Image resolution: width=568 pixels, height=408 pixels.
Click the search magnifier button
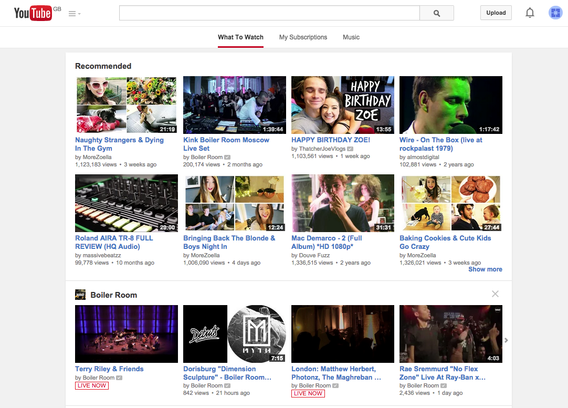tap(436, 13)
